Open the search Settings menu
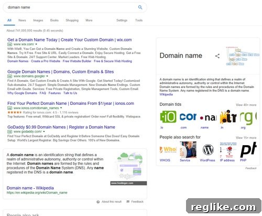 tap(122, 20)
